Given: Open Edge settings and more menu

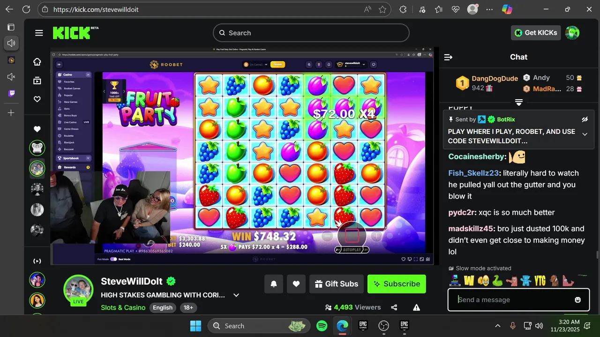Looking at the screenshot, I should [489, 9].
